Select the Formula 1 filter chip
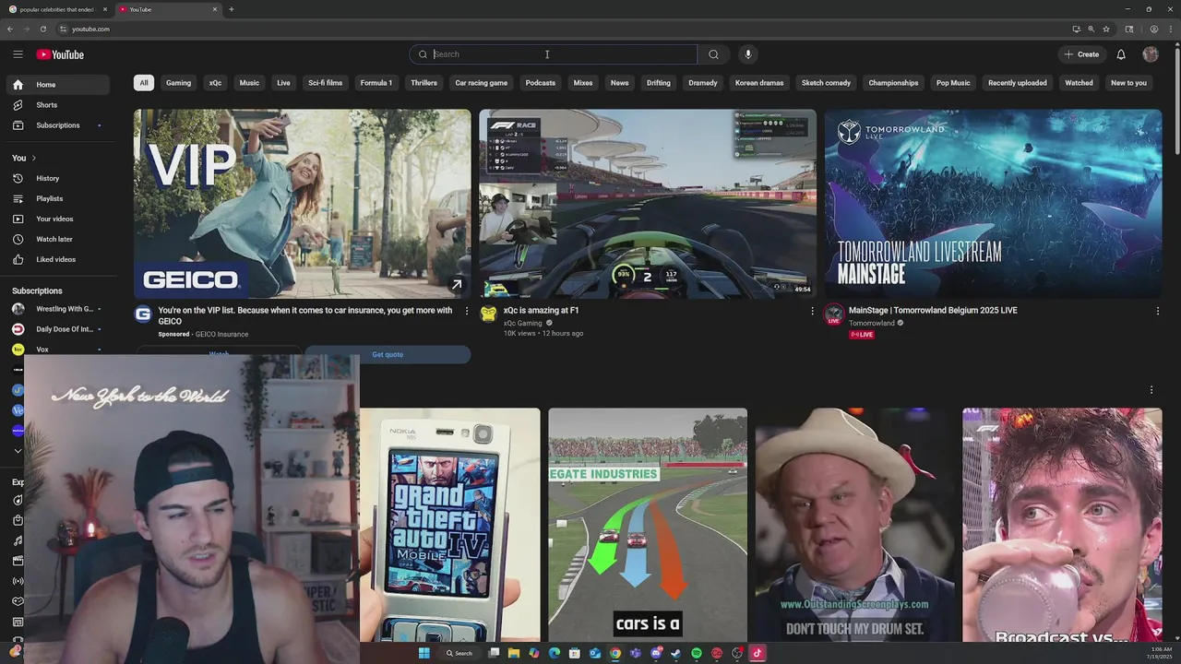1181x664 pixels. click(376, 83)
